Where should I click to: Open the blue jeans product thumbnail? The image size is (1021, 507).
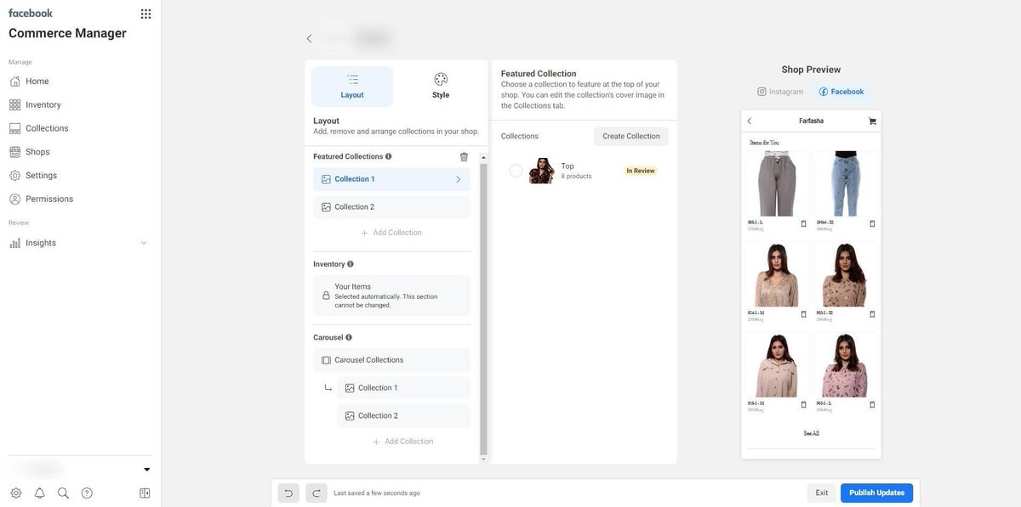tap(846, 184)
